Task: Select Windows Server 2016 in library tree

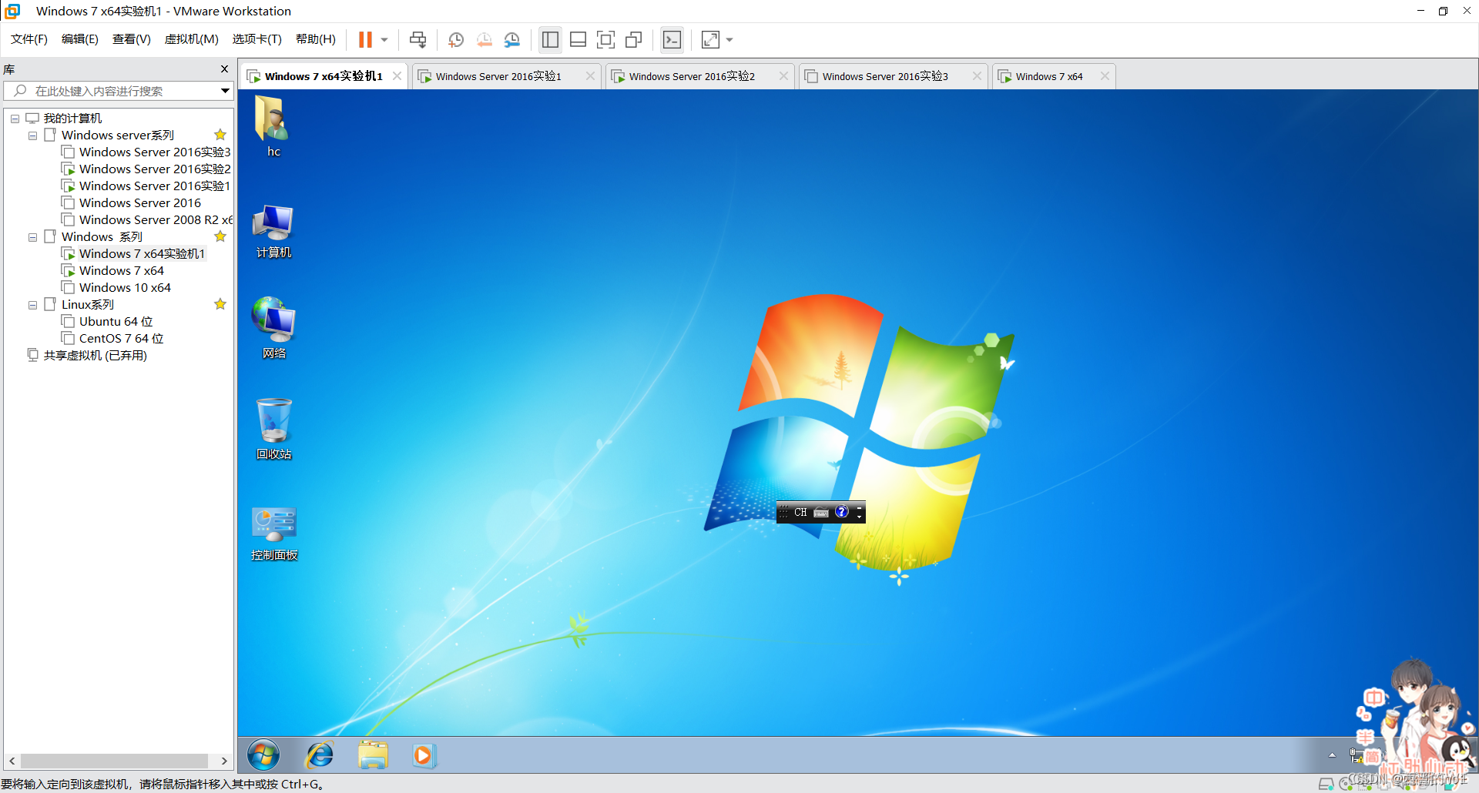Action: coord(132,203)
